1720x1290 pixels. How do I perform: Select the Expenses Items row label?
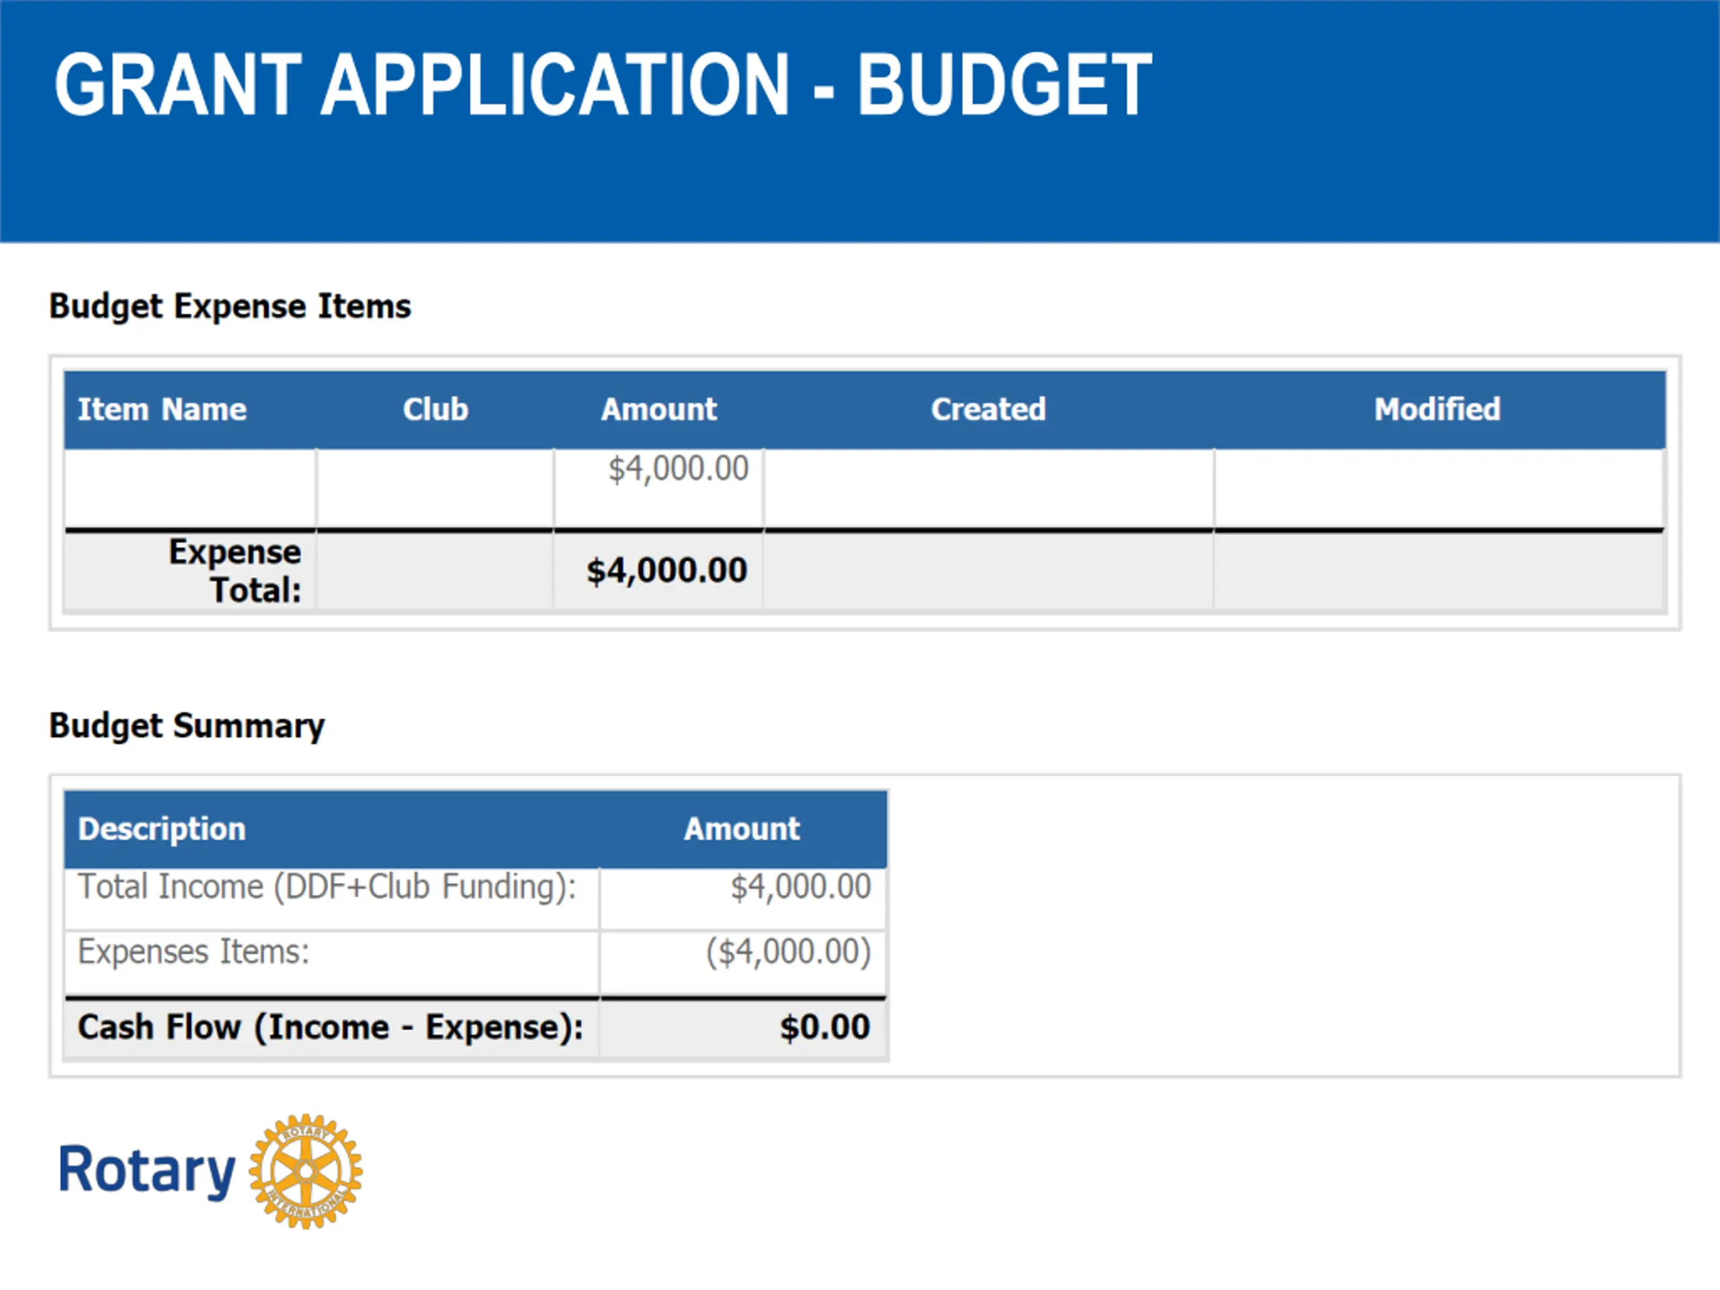[193, 952]
